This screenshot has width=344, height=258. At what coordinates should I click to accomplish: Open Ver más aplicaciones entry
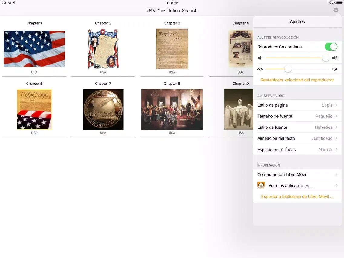297,186
